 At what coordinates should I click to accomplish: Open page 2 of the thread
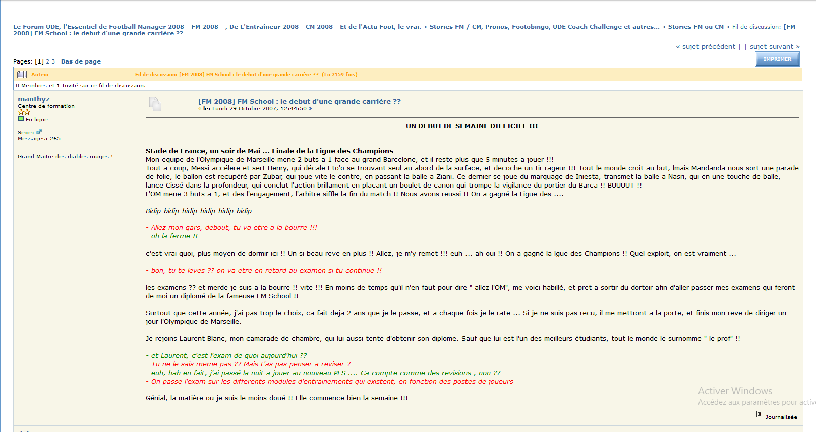click(48, 61)
